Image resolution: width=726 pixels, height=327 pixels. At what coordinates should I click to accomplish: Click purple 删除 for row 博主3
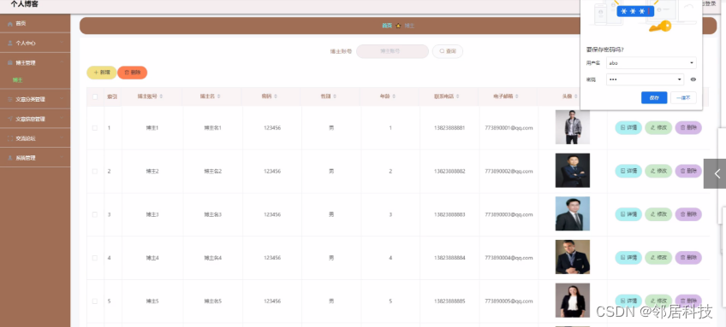[688, 214]
